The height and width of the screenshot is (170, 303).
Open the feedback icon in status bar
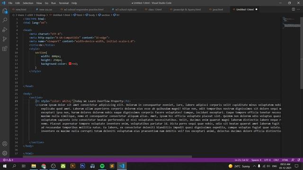click(293, 160)
